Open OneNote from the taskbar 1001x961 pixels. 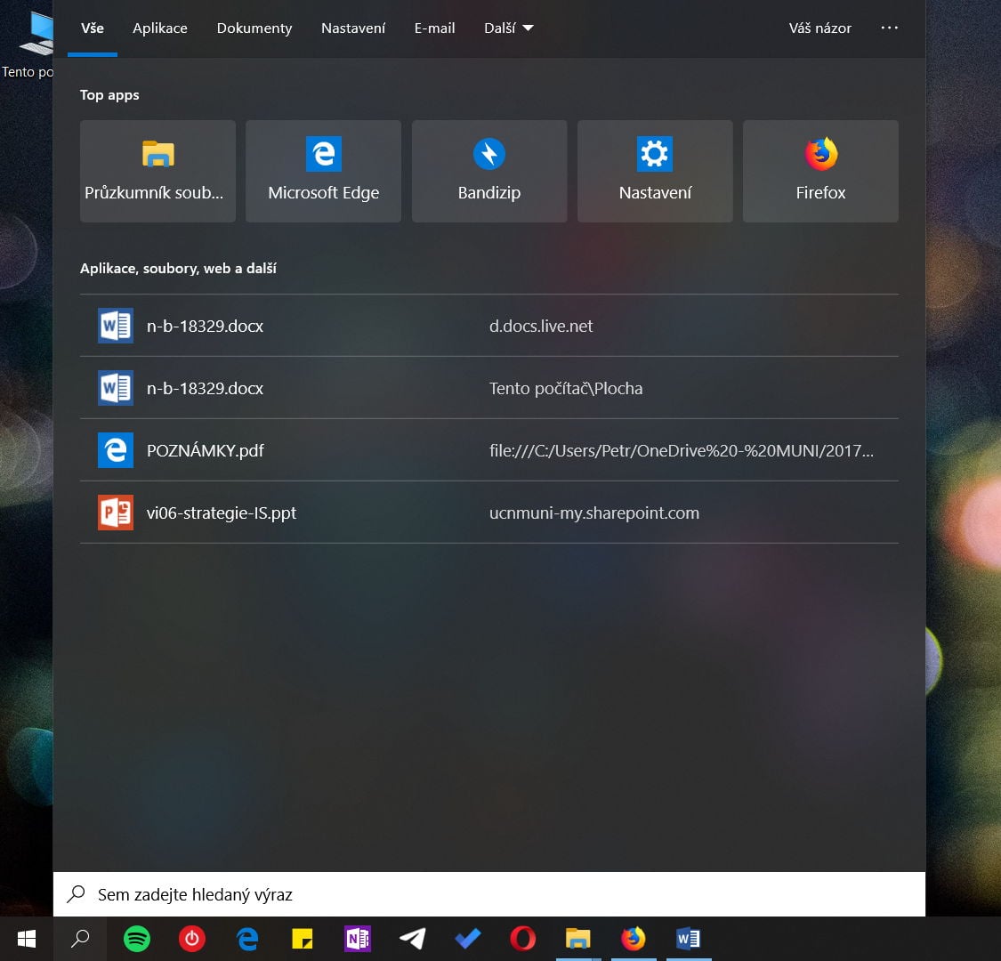coord(358,939)
